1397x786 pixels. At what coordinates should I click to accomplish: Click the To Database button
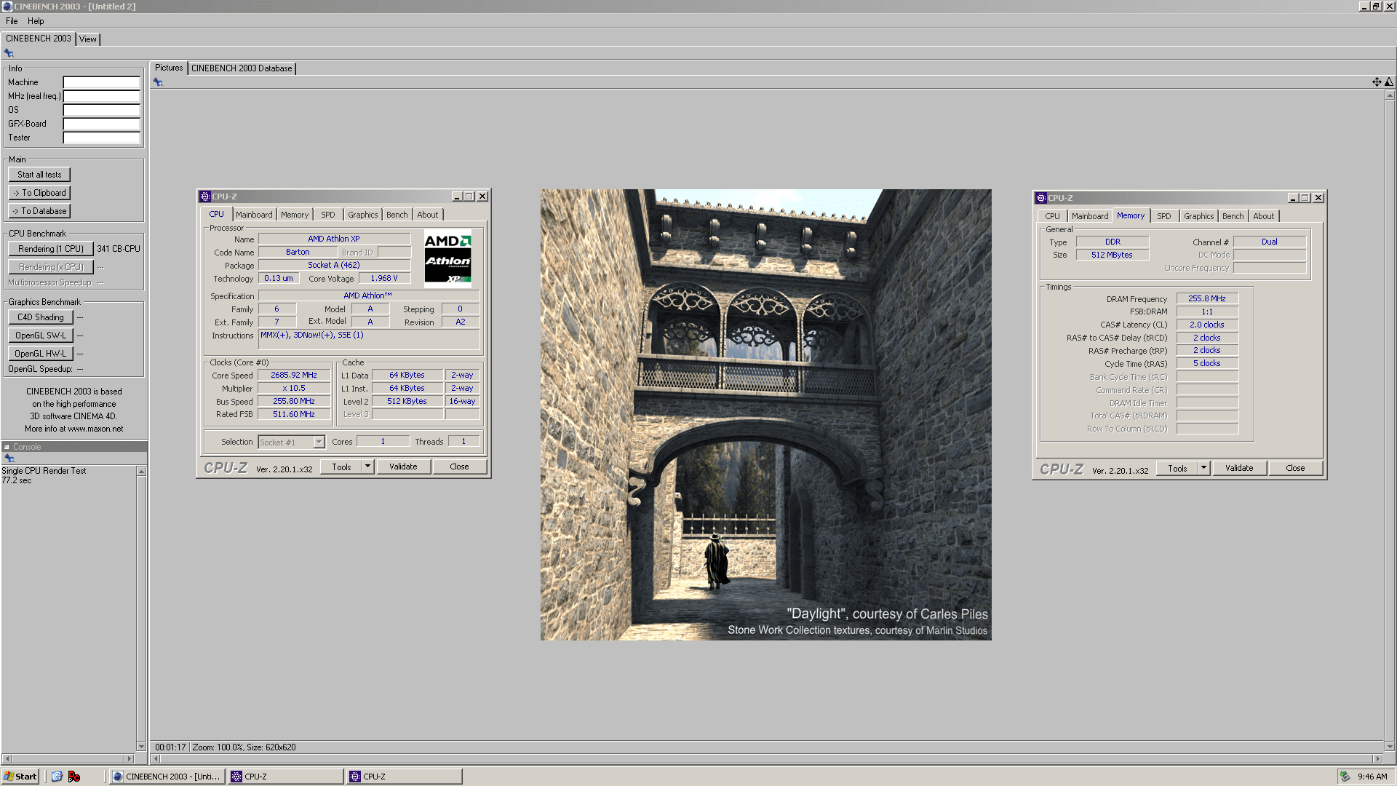coord(39,211)
